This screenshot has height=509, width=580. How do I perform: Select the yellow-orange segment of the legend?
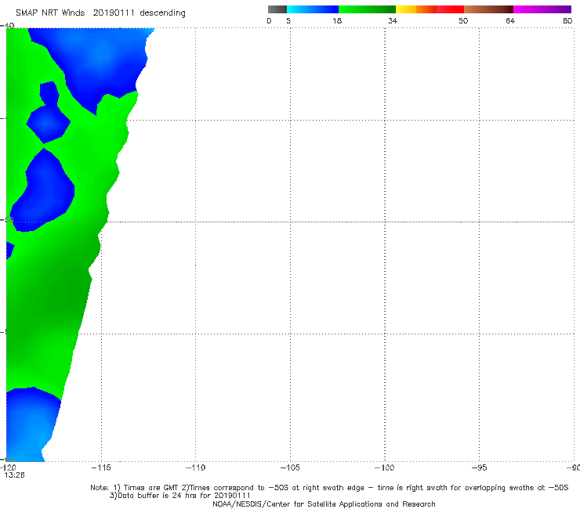415,9
